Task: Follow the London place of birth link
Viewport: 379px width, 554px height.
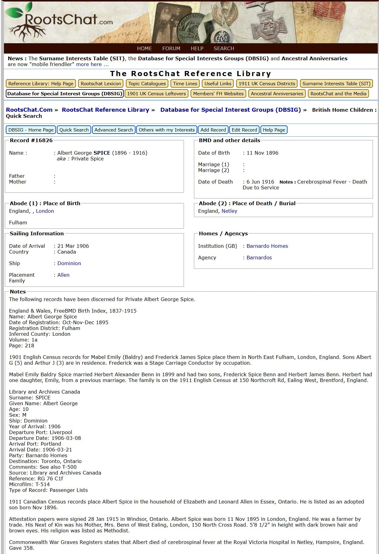Action: 45,211
